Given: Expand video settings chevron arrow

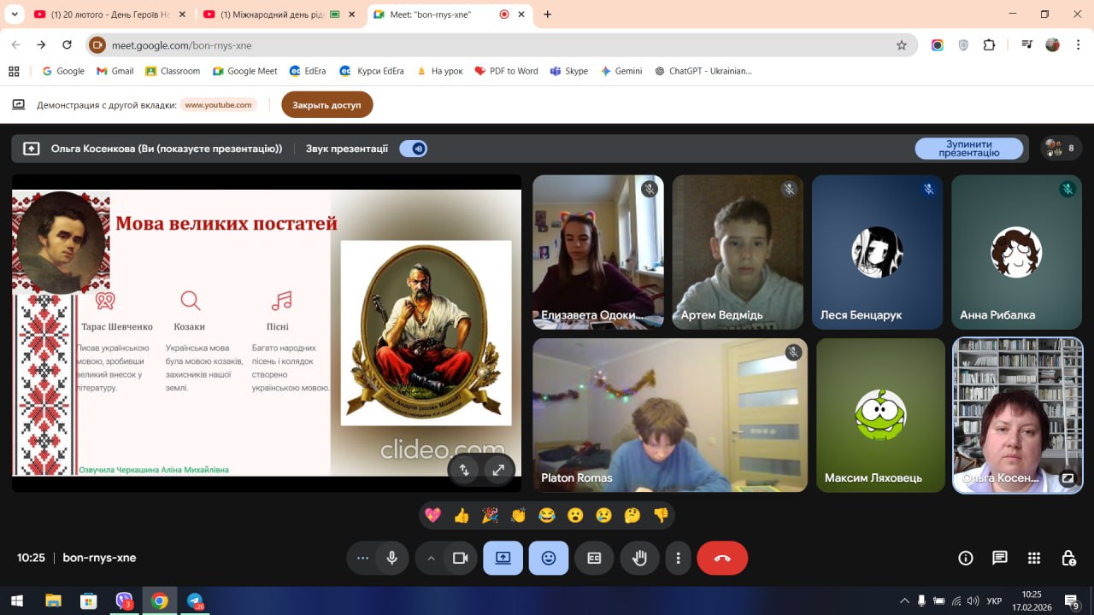Looking at the screenshot, I should [431, 558].
